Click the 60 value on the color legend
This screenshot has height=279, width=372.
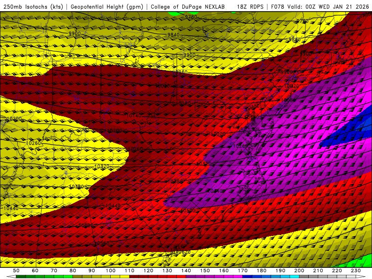[x=35, y=271]
